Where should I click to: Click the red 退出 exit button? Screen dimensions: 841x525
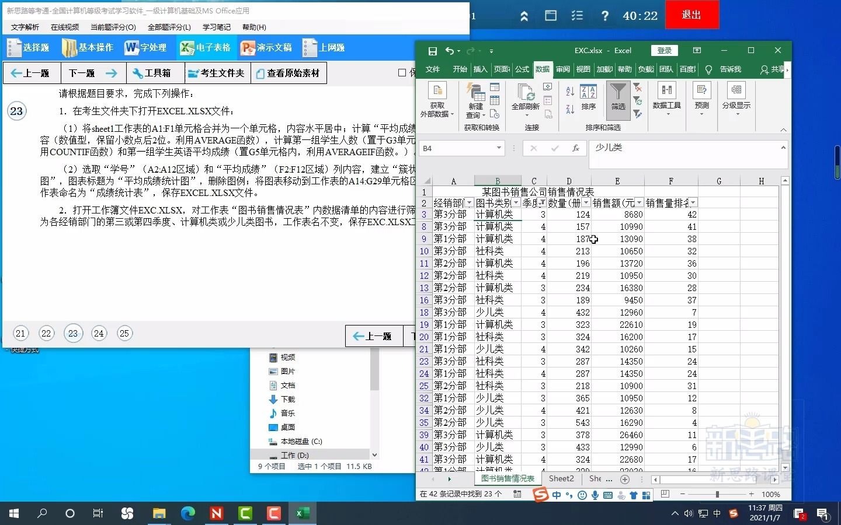[691, 15]
